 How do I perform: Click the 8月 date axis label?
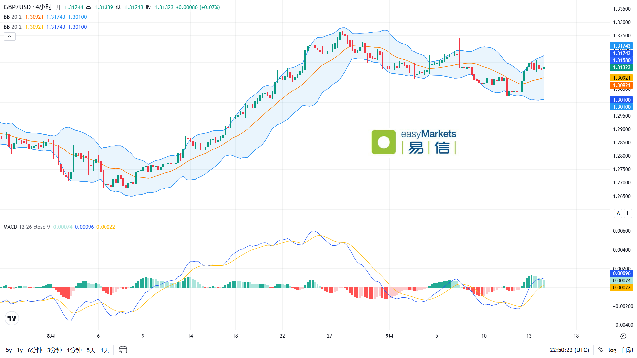coord(51,336)
